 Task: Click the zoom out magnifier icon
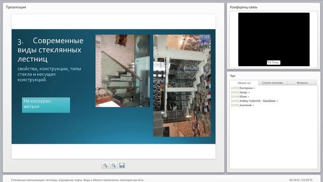click(114, 165)
